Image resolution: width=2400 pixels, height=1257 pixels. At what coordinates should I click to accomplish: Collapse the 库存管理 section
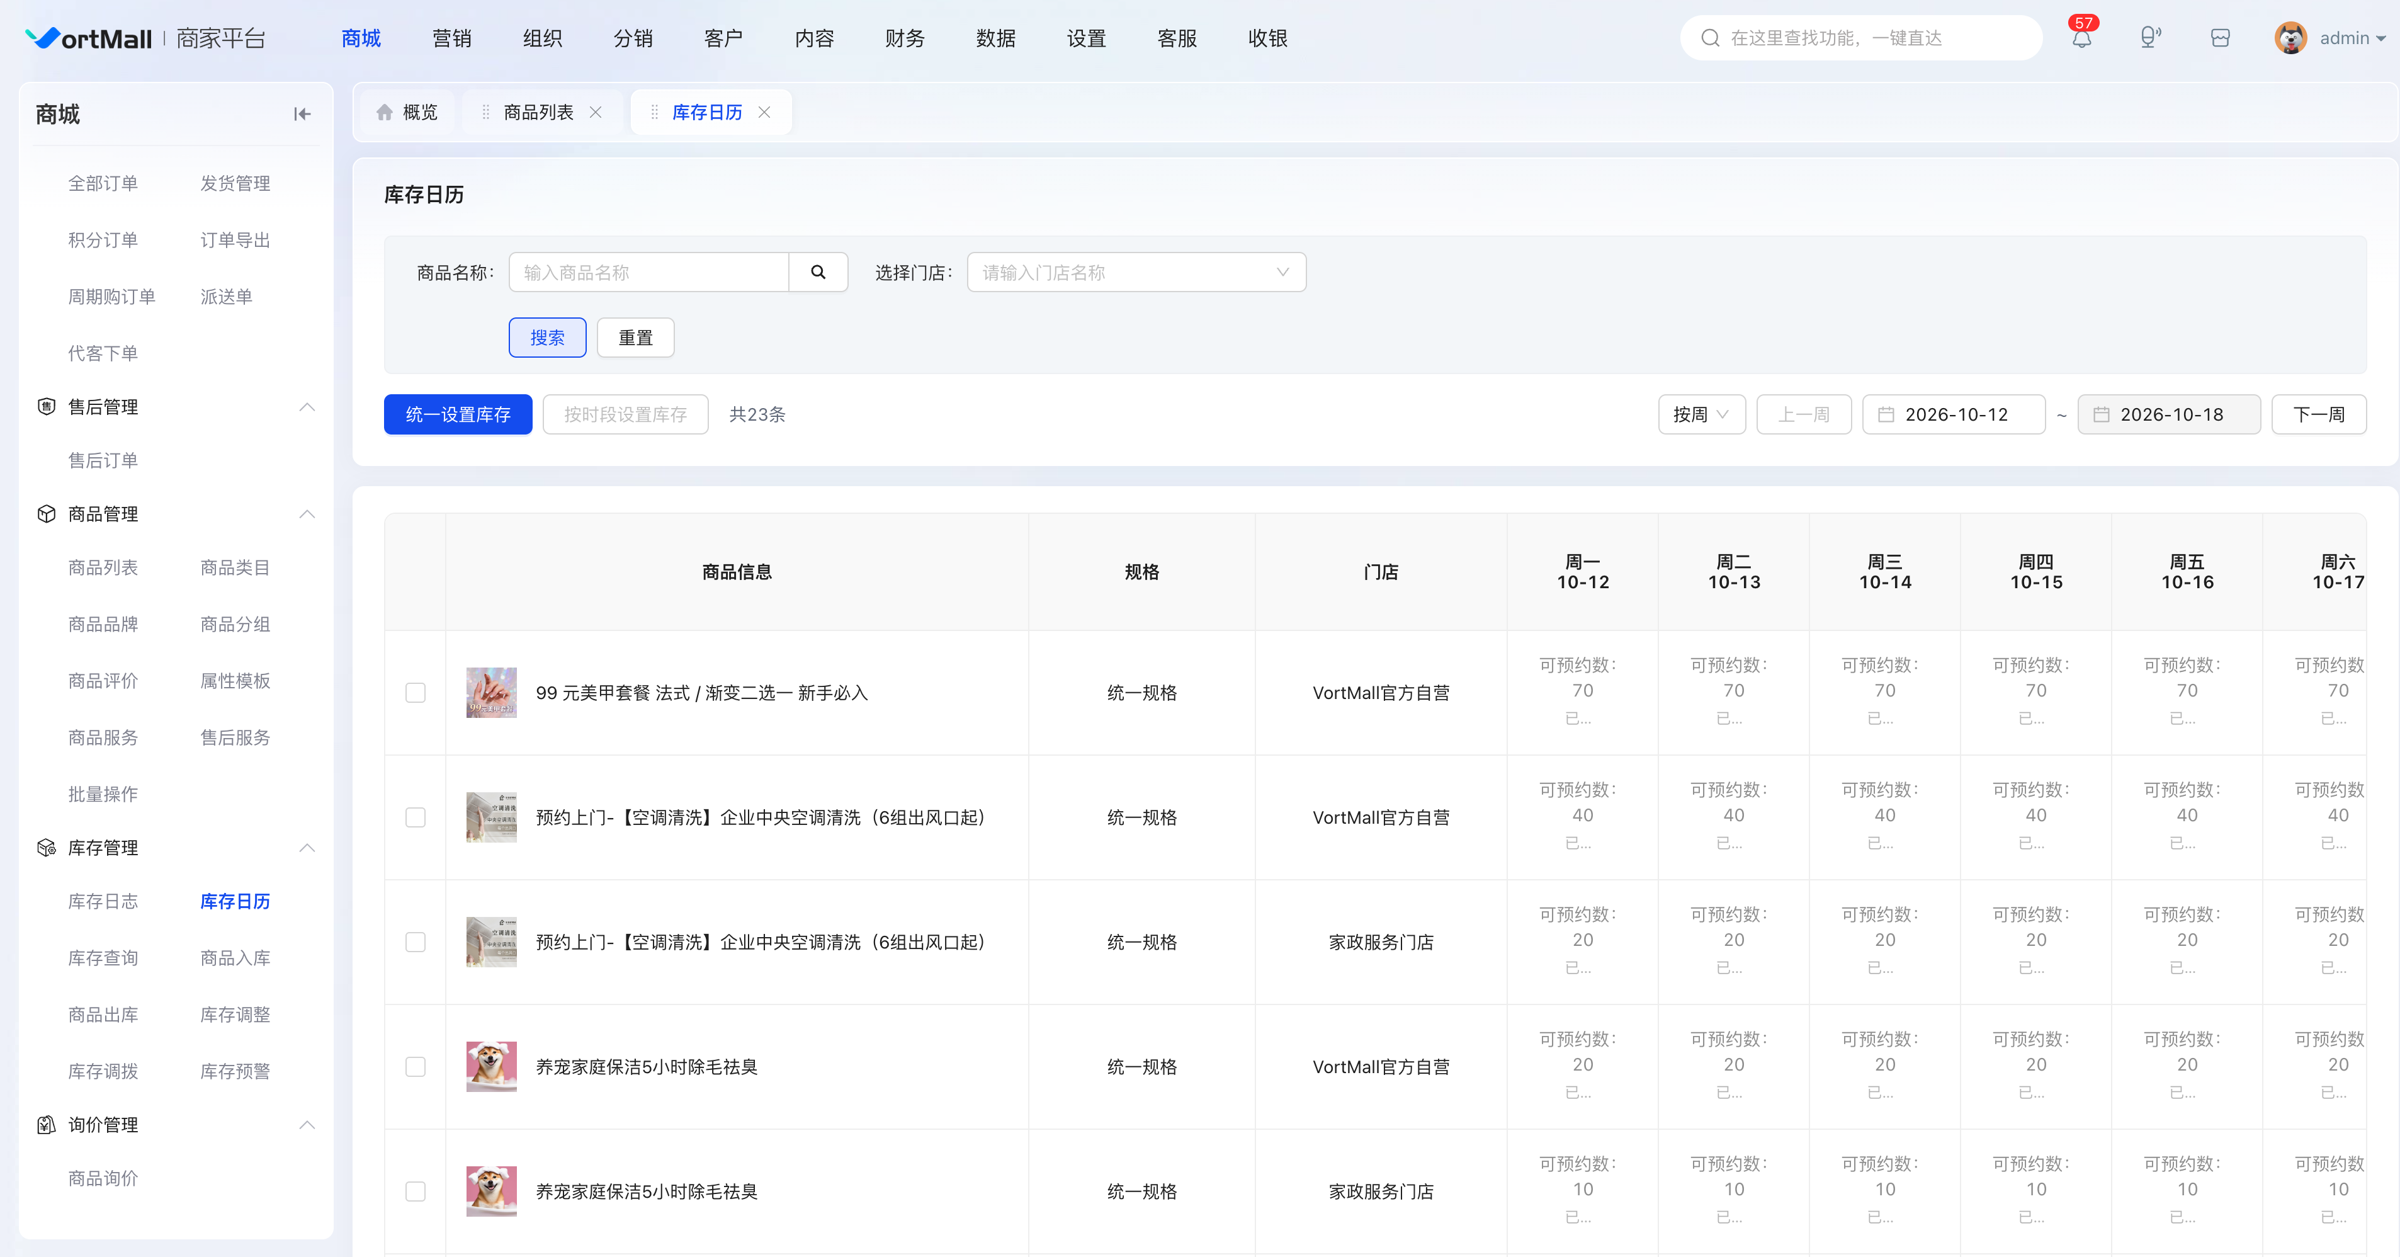coord(307,847)
